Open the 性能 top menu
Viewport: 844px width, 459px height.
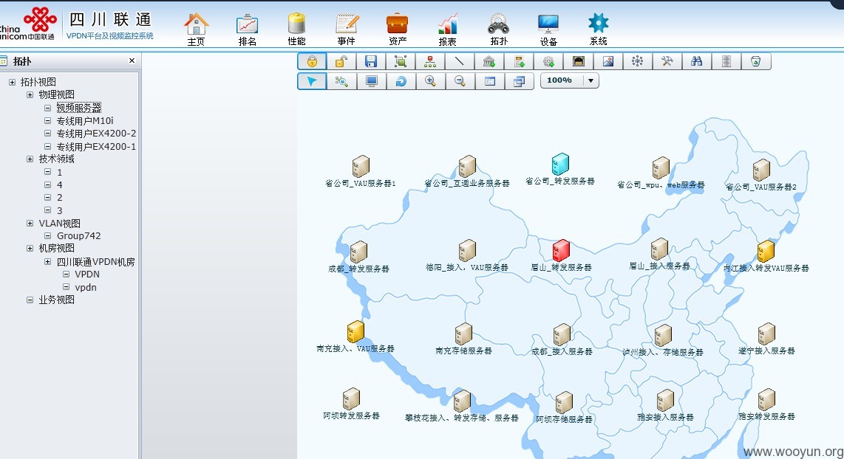click(x=296, y=29)
